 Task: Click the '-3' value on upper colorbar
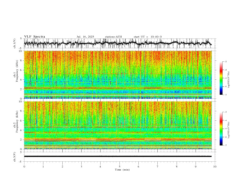(225, 61)
